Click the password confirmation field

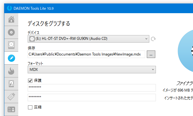[x=92, y=98]
